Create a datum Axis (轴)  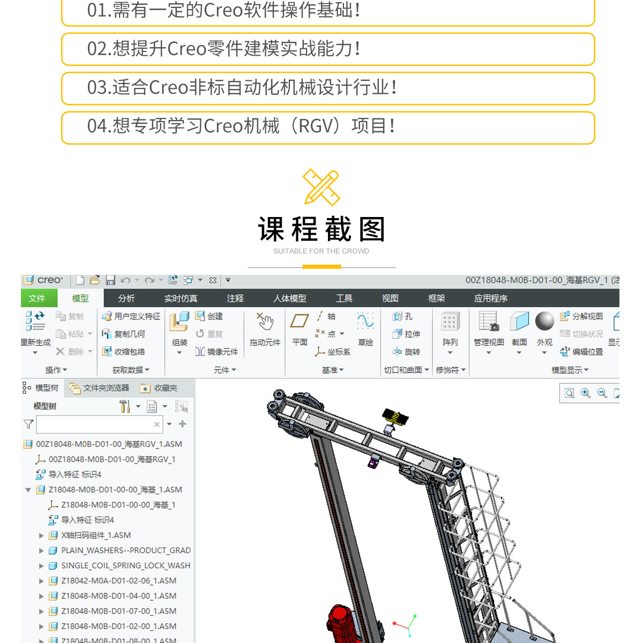pos(326,317)
